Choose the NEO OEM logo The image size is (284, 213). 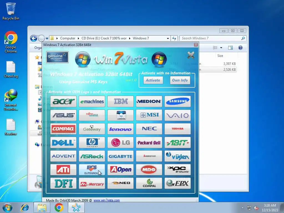click(x=120, y=183)
